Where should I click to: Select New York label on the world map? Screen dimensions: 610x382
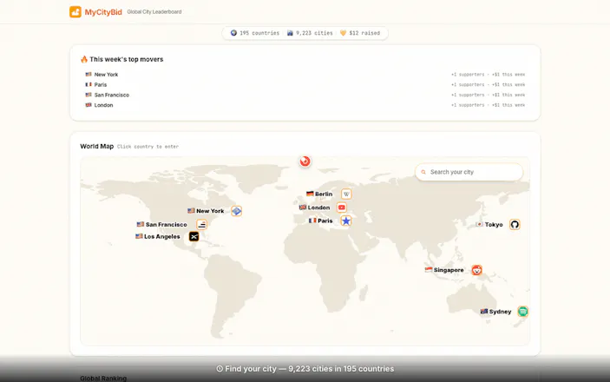(x=210, y=211)
